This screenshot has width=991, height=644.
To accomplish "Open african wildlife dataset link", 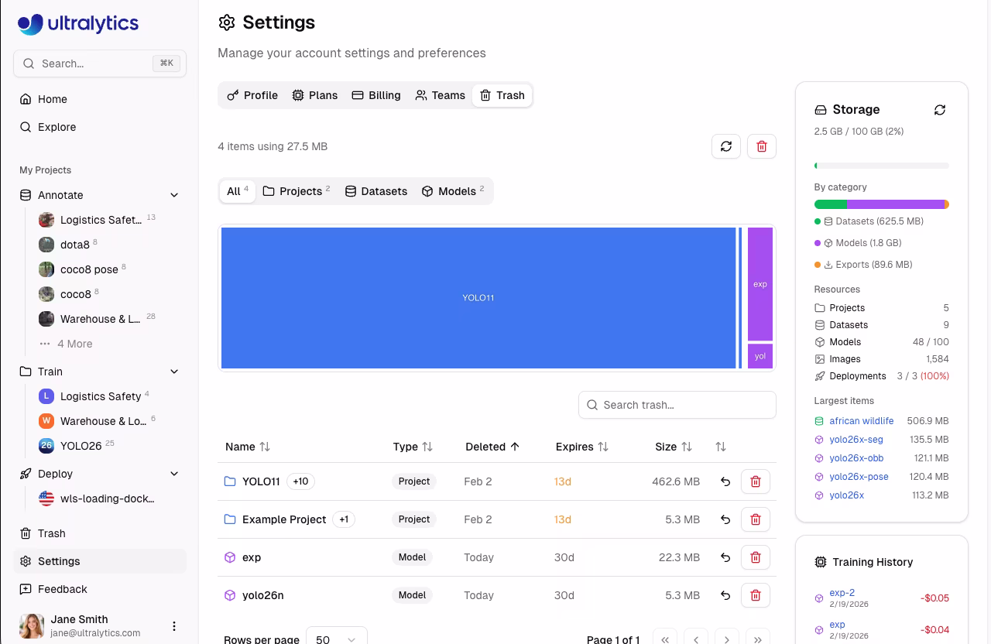I will tap(861, 421).
